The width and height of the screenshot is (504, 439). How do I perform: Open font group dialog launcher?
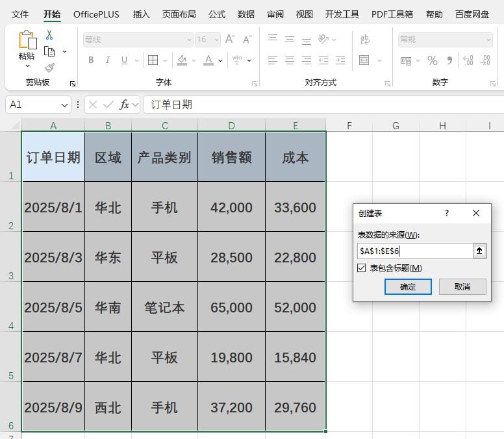(255, 84)
